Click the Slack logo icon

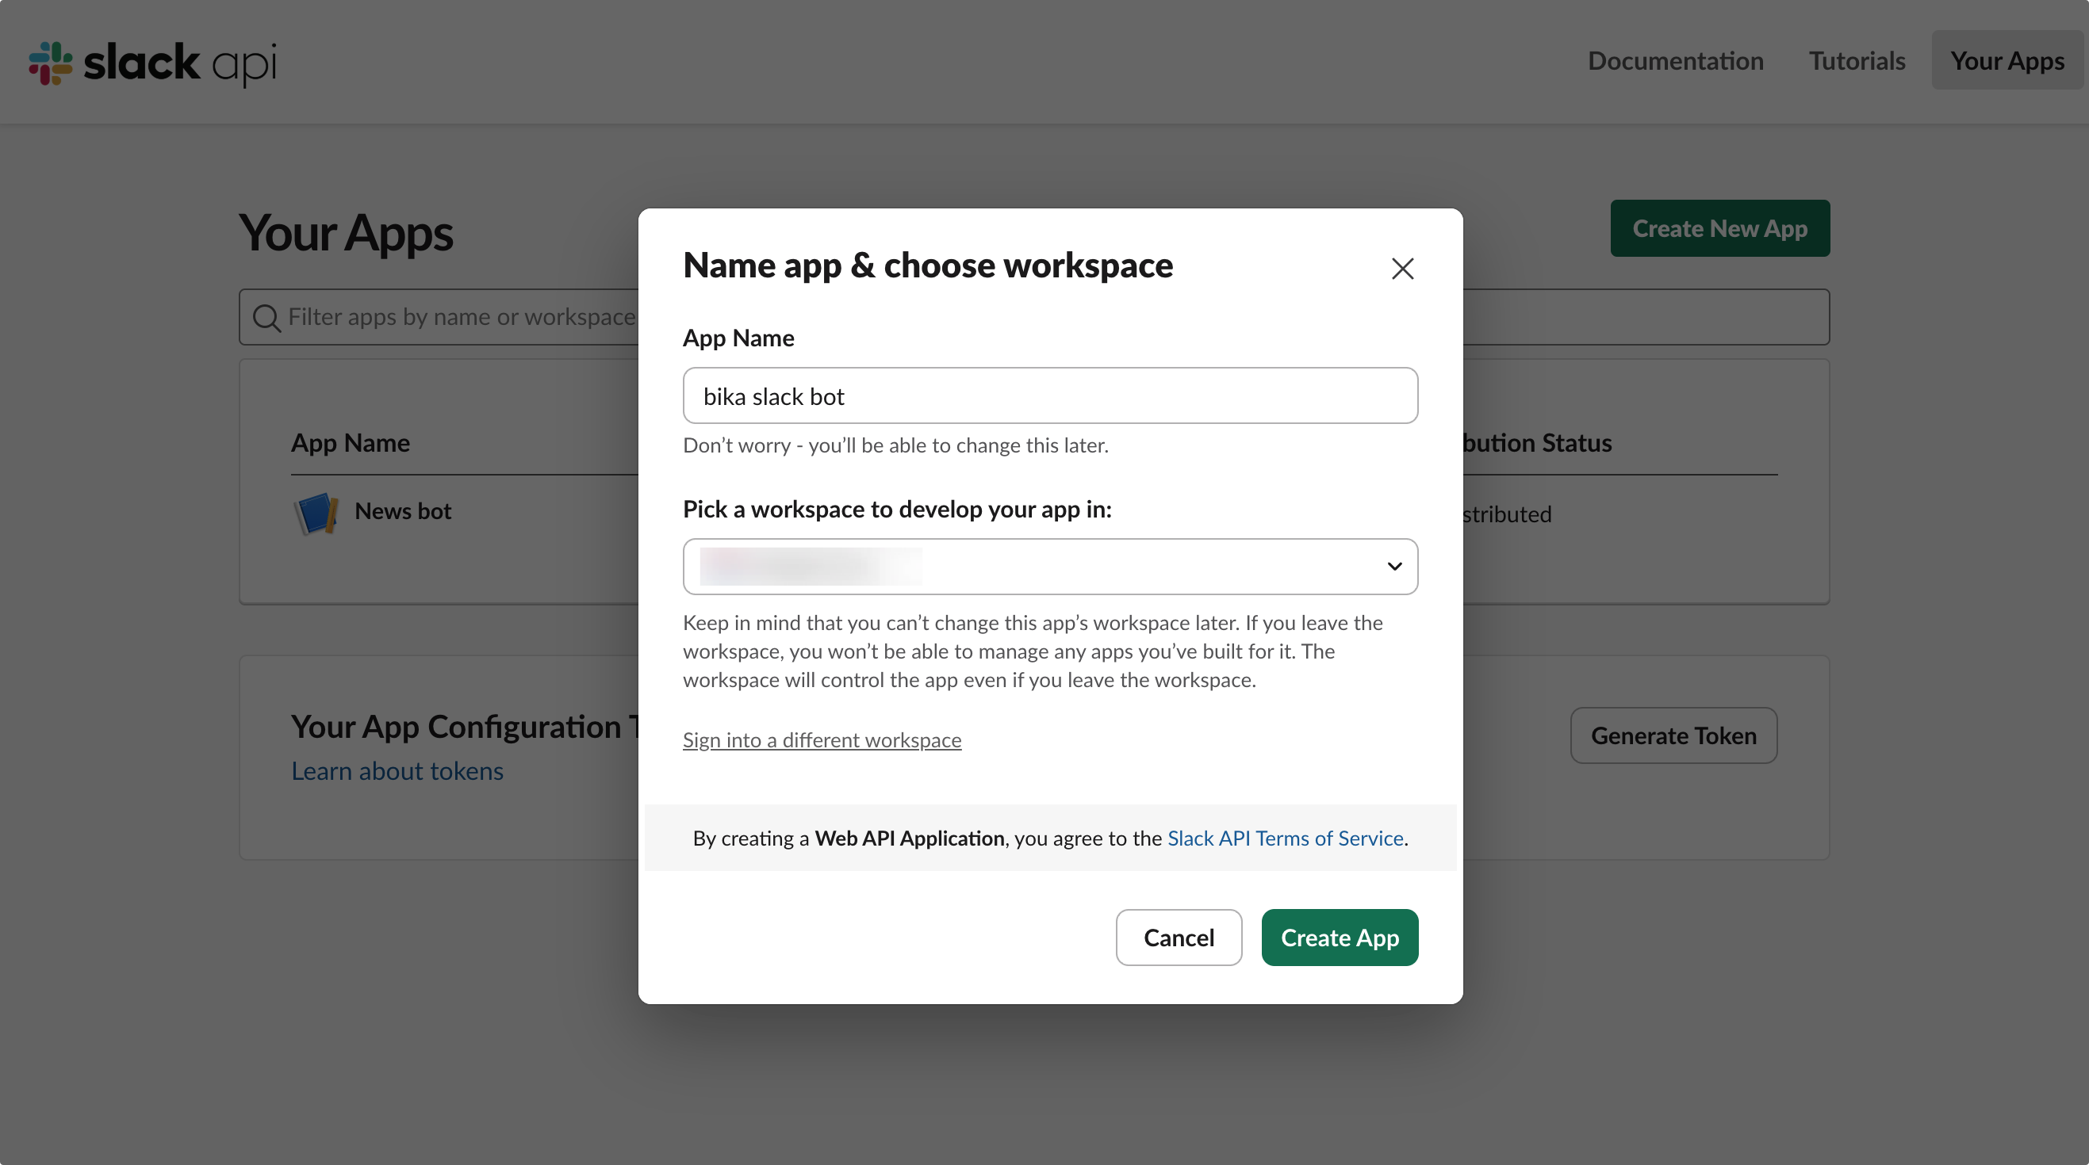pos(50,63)
